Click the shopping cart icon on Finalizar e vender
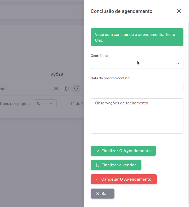Screen dimensions: 189x207 [x=98, y=165]
